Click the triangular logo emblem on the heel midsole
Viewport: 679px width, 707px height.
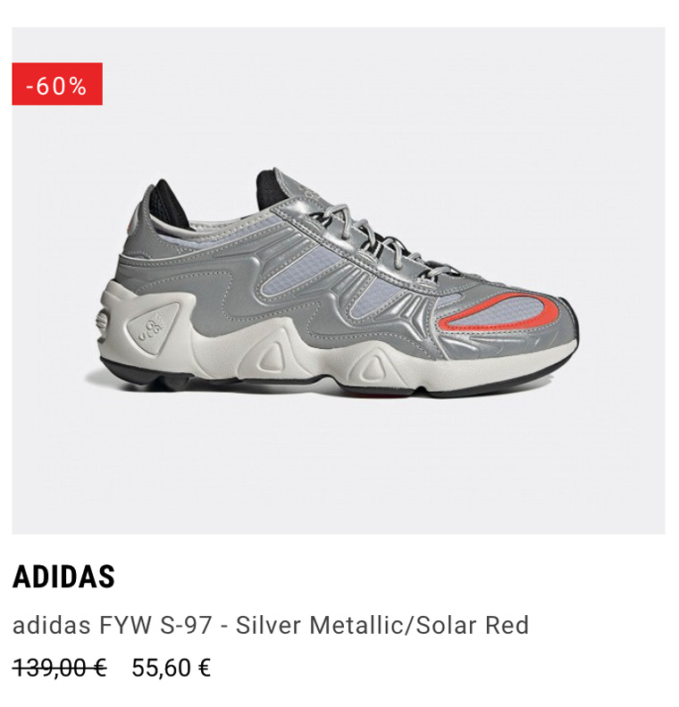click(154, 328)
